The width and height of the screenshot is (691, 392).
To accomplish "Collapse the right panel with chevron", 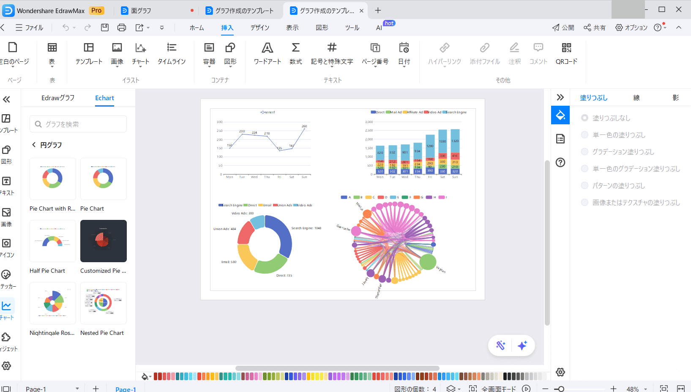I will pyautogui.click(x=560, y=97).
